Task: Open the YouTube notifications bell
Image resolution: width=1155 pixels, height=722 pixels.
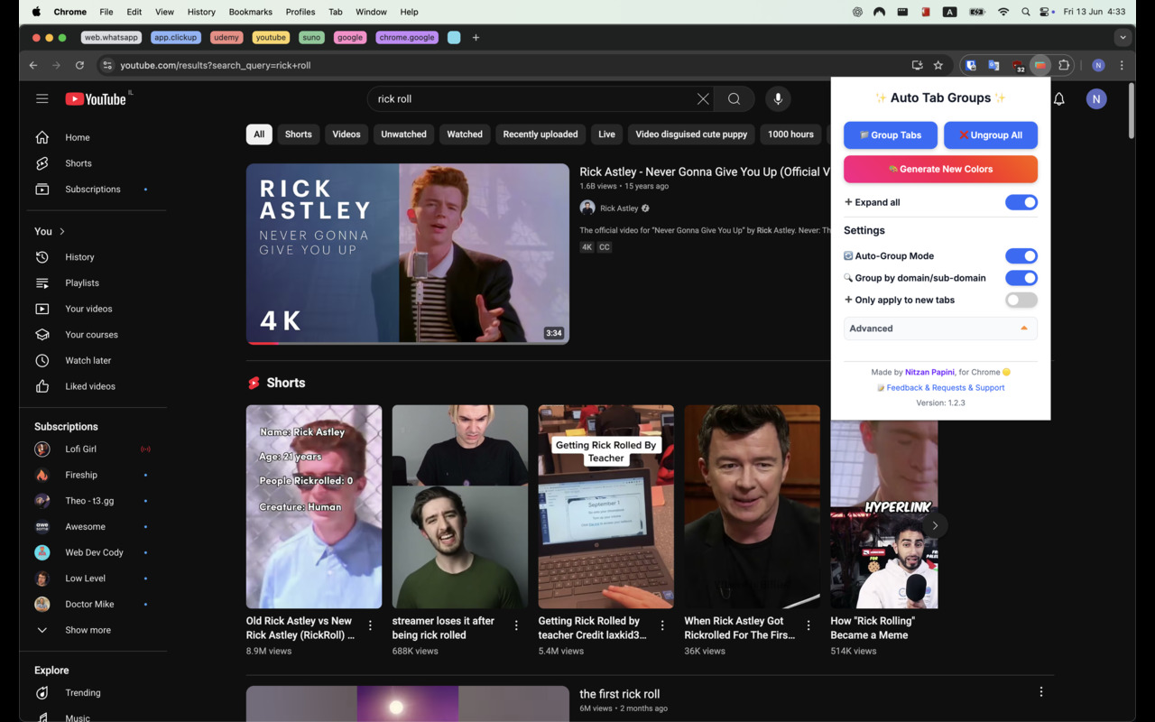Action: point(1059,99)
